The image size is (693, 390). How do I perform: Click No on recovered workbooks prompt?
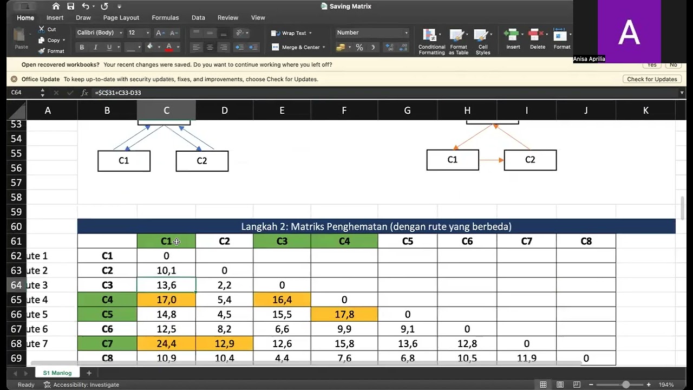coord(673,64)
